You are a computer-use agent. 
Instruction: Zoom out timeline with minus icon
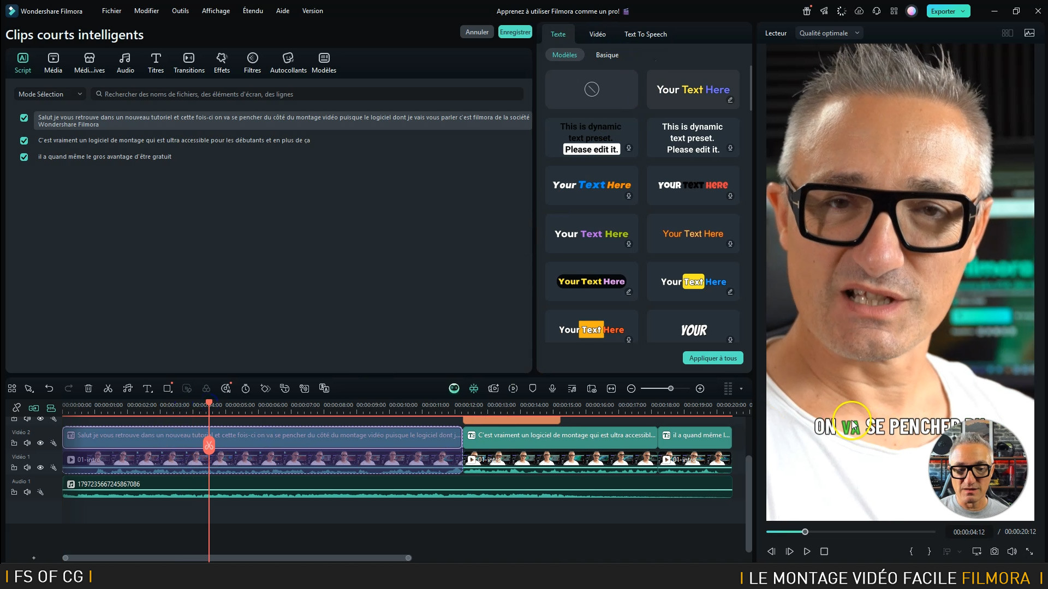(x=631, y=388)
